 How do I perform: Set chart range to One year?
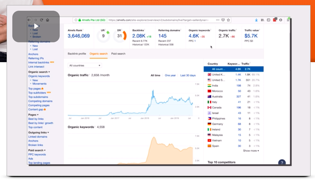point(170,75)
